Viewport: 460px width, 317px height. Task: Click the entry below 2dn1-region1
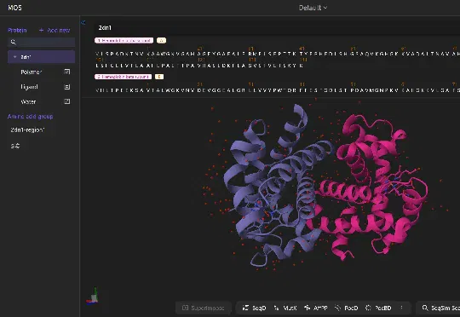tap(15, 146)
